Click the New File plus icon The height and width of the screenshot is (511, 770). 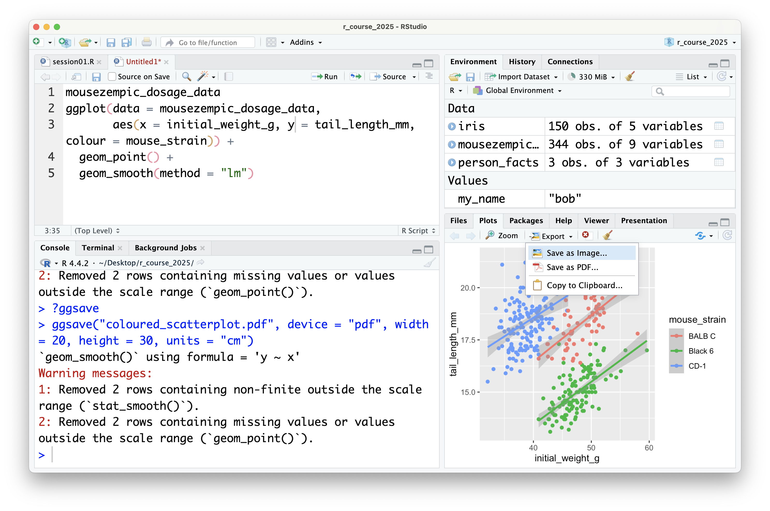pyautogui.click(x=37, y=42)
